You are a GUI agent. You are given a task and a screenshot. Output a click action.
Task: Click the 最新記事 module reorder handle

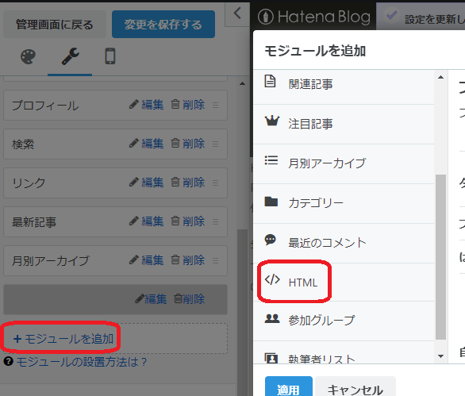(x=216, y=222)
